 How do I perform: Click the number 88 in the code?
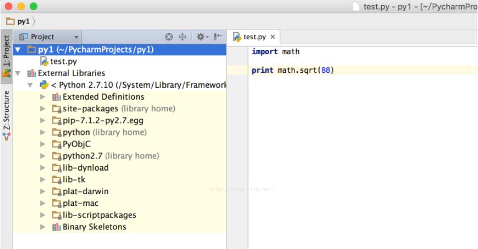(x=326, y=71)
